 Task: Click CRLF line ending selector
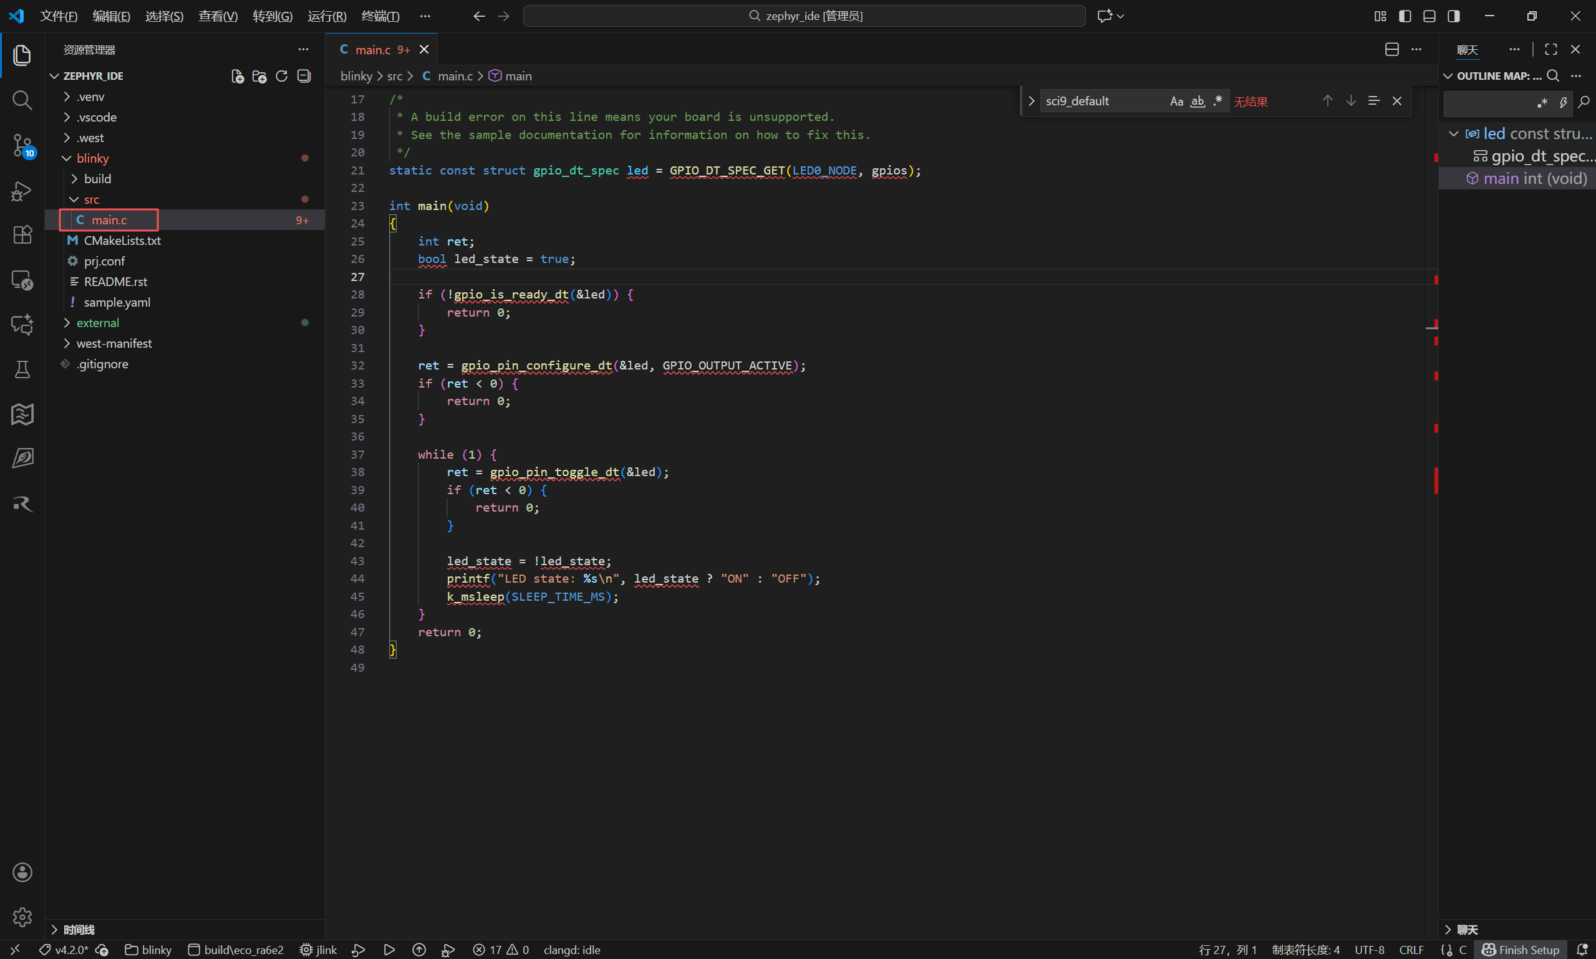pyautogui.click(x=1411, y=950)
